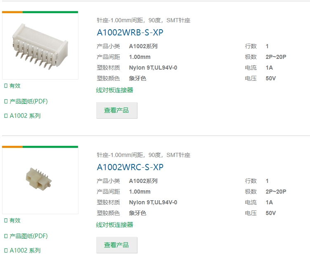Click the 有效 status icon under first product
The height and width of the screenshot is (262, 310).
pos(6,86)
